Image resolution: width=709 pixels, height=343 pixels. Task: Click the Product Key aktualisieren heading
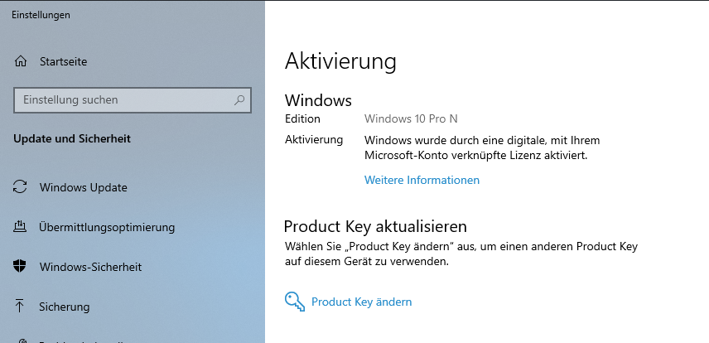click(375, 226)
